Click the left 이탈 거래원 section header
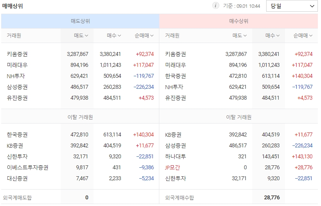This screenshot has width=321, height=206. 80,117
